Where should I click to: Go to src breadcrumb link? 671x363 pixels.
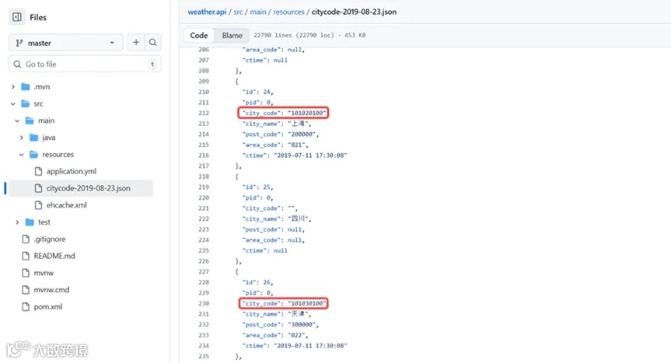(x=238, y=12)
